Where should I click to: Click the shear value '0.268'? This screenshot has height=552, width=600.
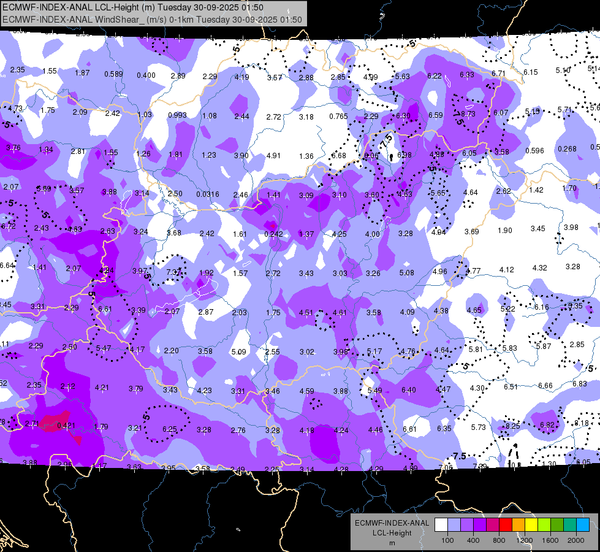coord(567,148)
